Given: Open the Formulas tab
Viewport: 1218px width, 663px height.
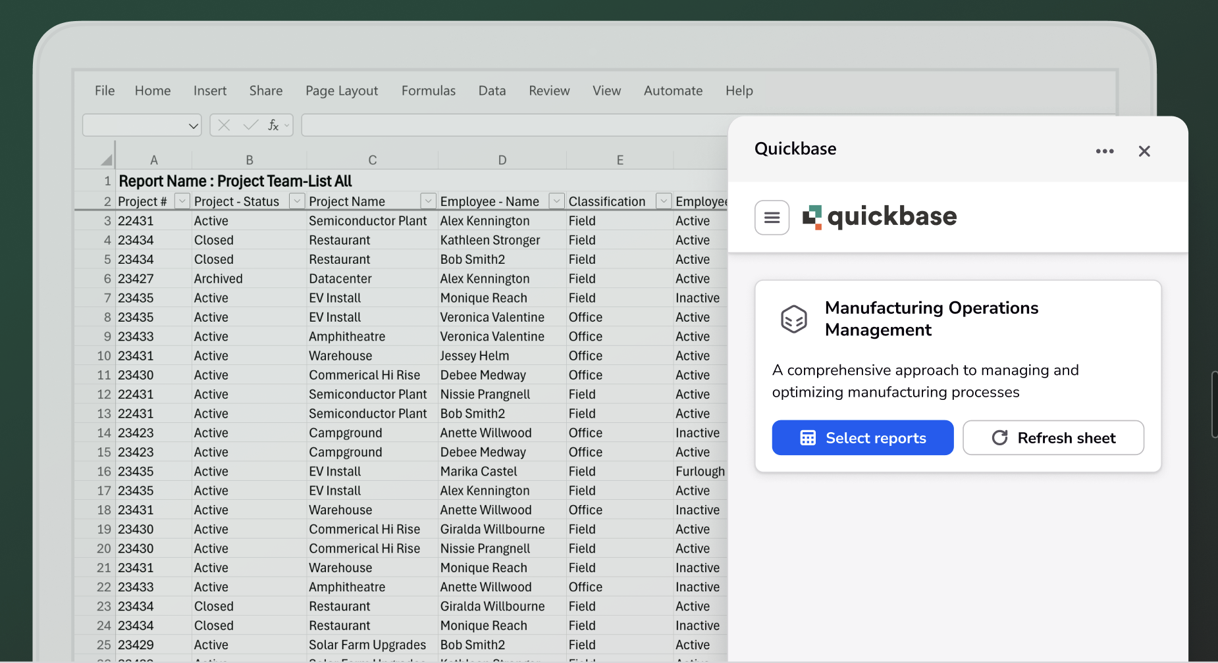Looking at the screenshot, I should point(429,91).
